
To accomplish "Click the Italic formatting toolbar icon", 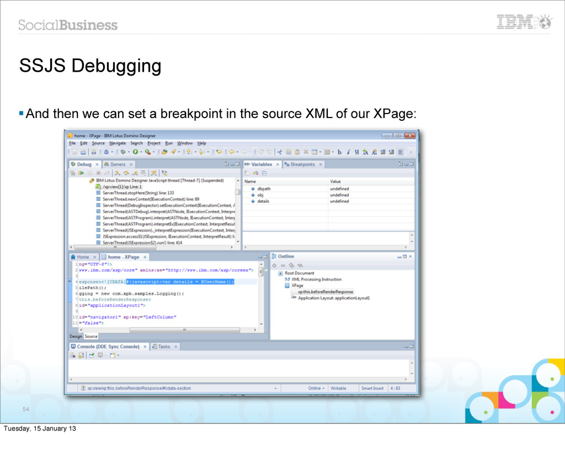I will pos(348,152).
